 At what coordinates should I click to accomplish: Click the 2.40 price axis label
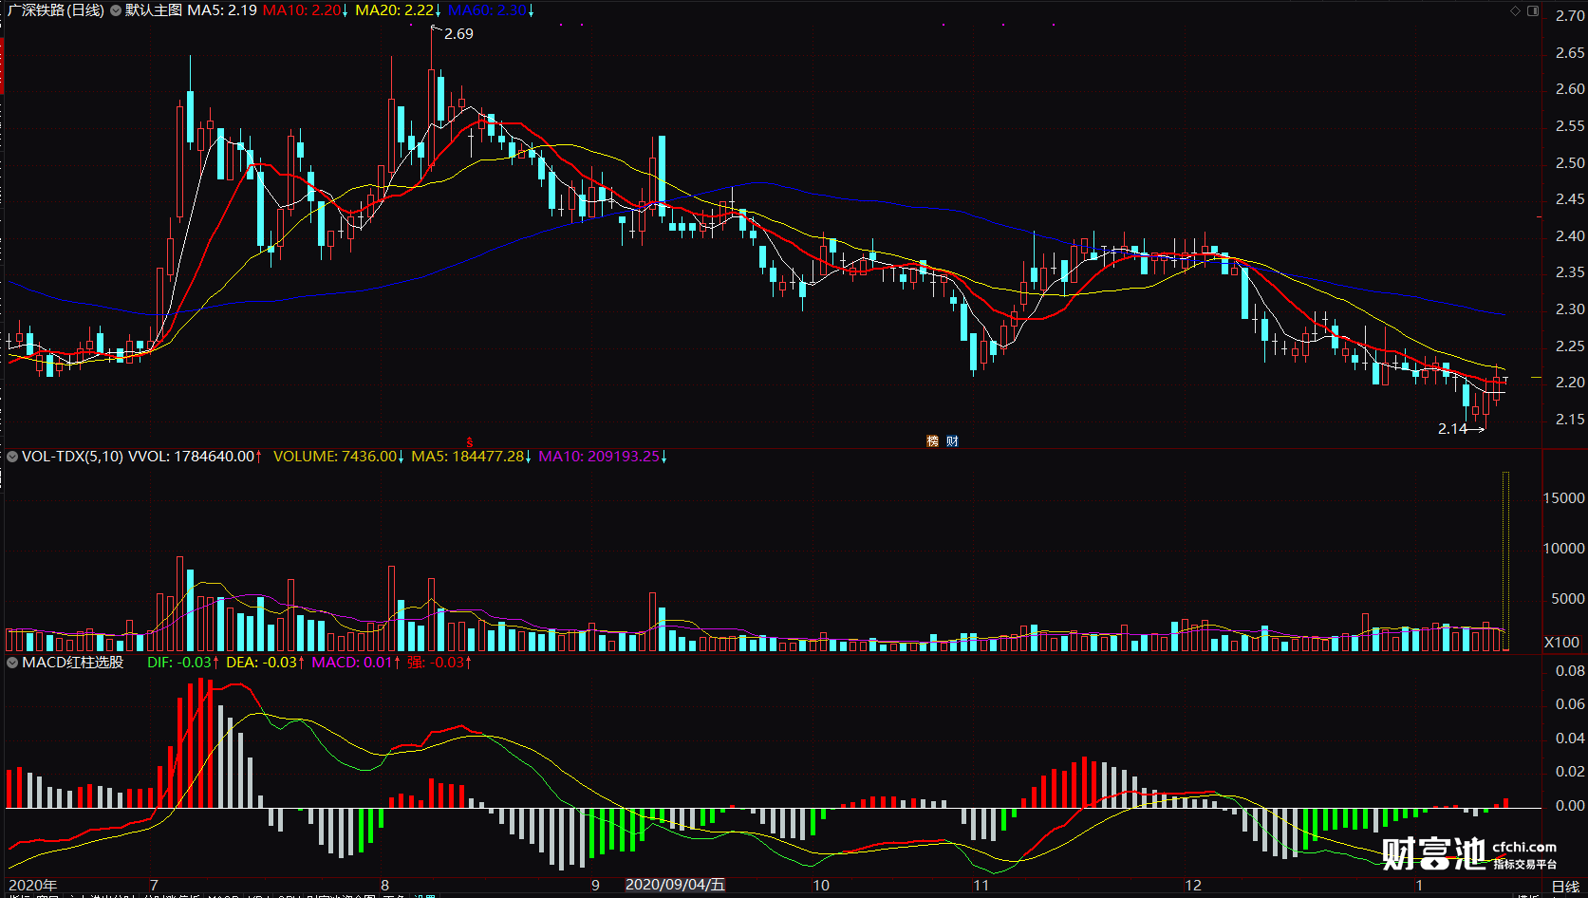(1570, 236)
